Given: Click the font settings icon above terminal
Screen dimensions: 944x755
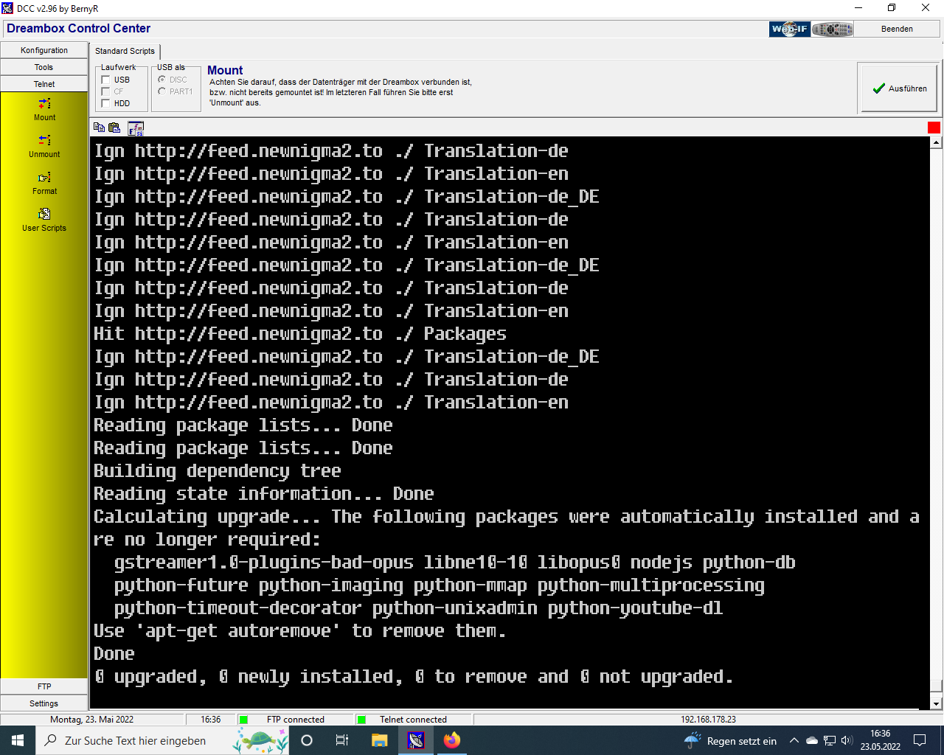Looking at the screenshot, I should point(136,128).
